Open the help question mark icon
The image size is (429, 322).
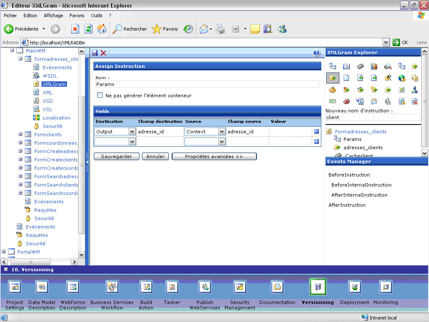click(317, 53)
